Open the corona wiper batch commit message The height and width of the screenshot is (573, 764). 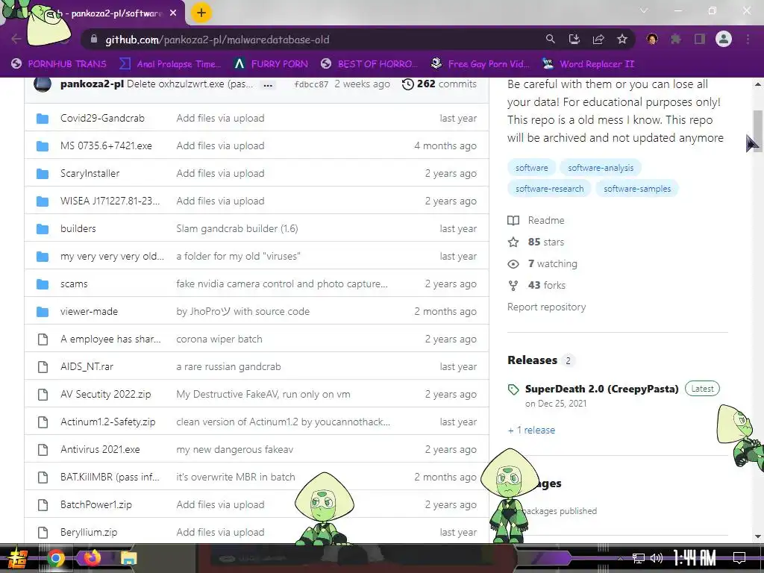tap(219, 339)
